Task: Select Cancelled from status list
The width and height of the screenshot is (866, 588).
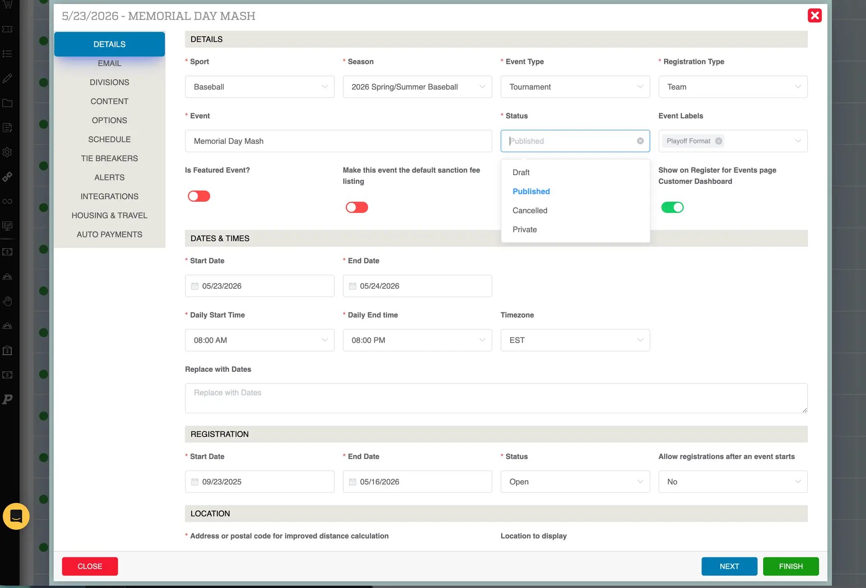Action: point(575,210)
